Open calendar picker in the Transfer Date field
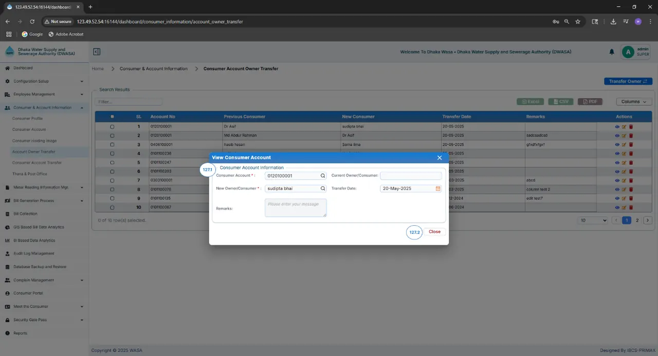This screenshot has height=356, width=658. [438, 188]
